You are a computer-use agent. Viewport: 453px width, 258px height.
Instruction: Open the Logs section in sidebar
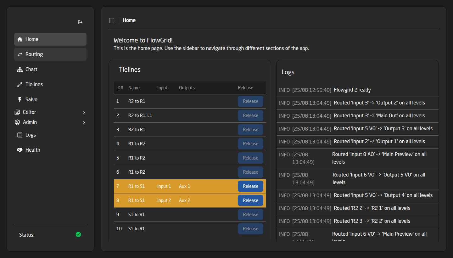click(x=50, y=135)
